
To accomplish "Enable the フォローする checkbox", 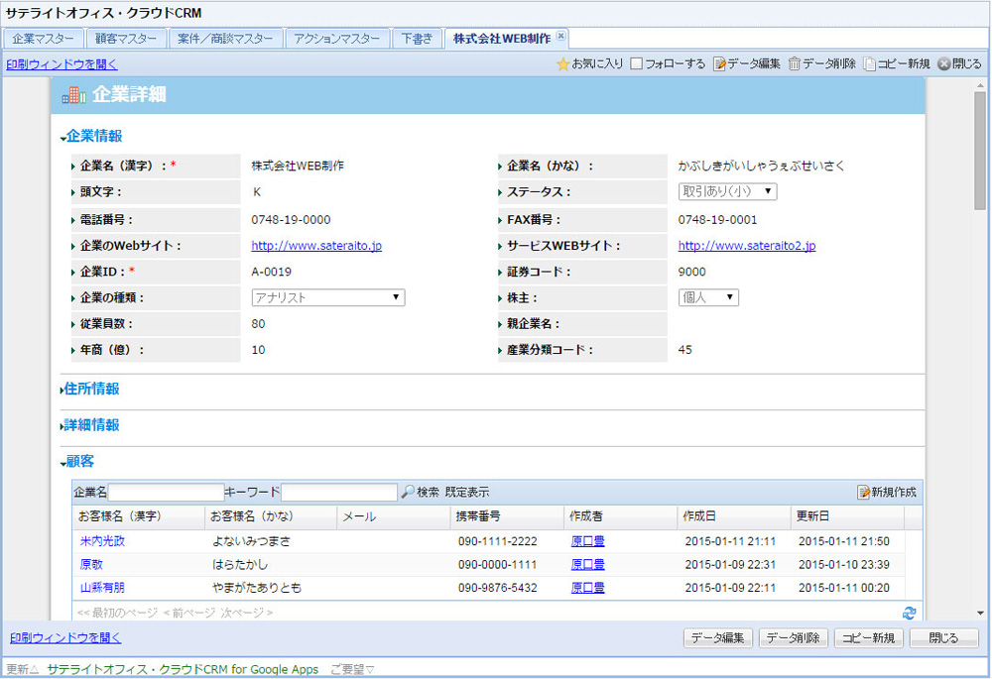I will (637, 64).
